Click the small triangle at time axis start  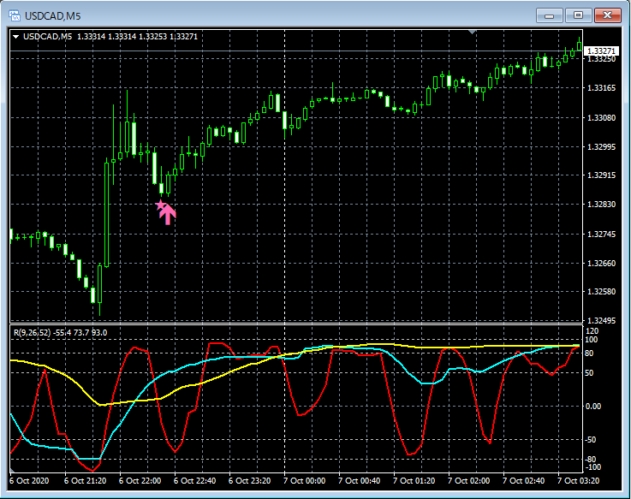point(12,472)
